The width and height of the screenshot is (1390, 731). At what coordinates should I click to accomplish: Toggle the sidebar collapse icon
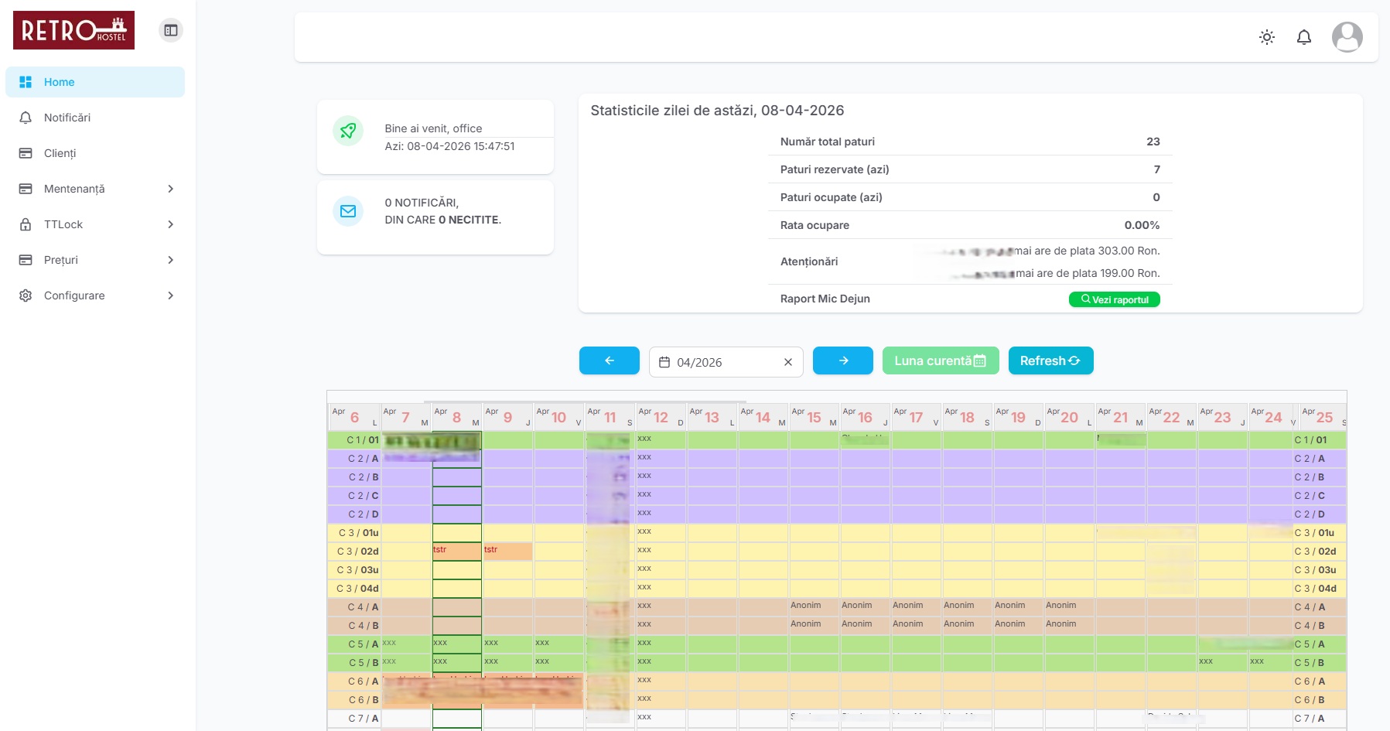point(171,30)
